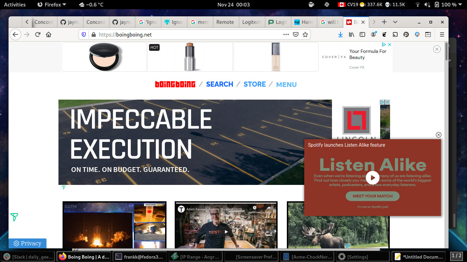
Task: Close the Listen Alike floating video
Action: click(439, 135)
